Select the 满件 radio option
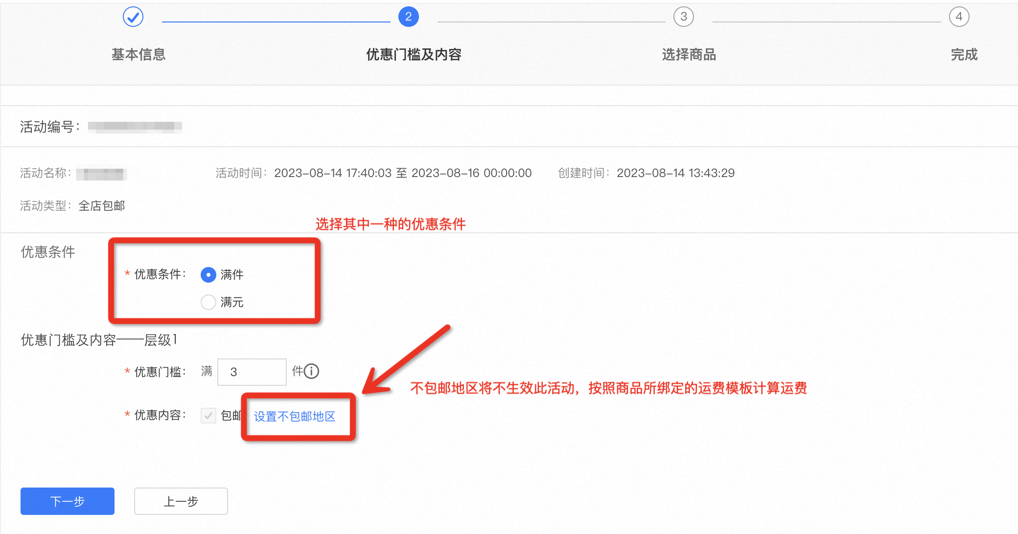This screenshot has width=1018, height=534. [208, 275]
